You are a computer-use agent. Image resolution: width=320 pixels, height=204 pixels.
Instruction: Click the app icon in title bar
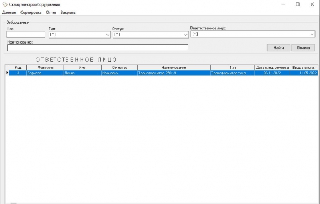pos(5,4)
